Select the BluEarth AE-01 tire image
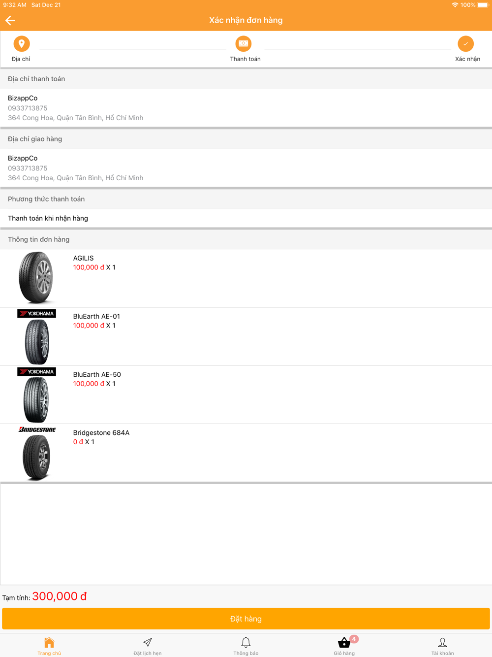This screenshot has height=657, width=492. (x=36, y=336)
